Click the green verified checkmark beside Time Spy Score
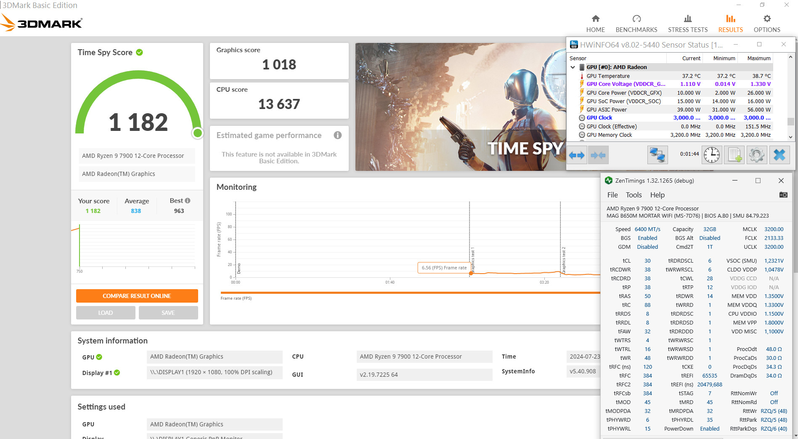Screen dimensions: 798x439 [x=140, y=52]
